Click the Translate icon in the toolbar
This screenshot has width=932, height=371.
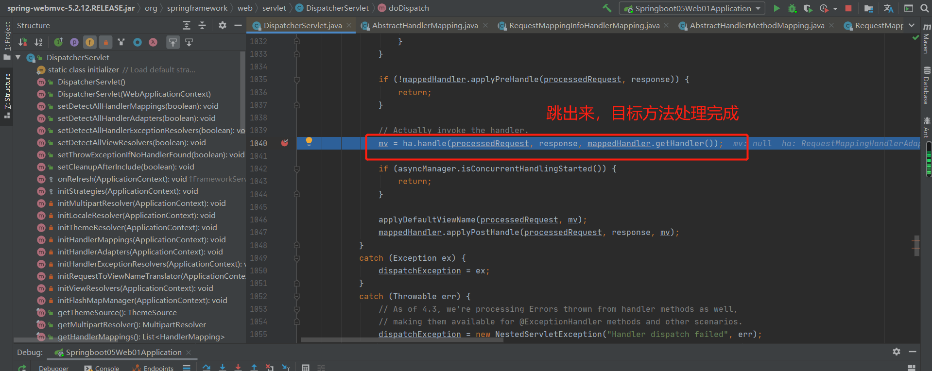coord(888,8)
